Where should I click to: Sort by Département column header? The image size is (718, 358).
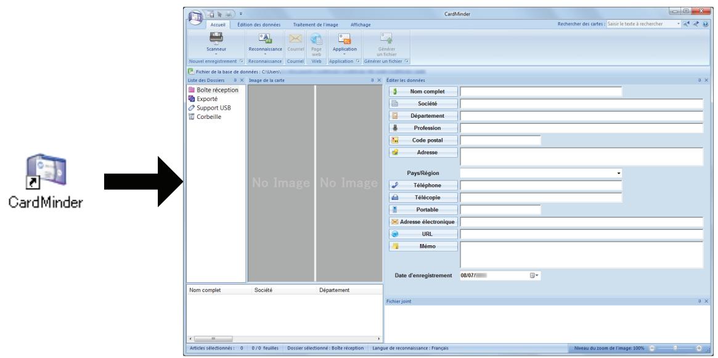(349, 290)
